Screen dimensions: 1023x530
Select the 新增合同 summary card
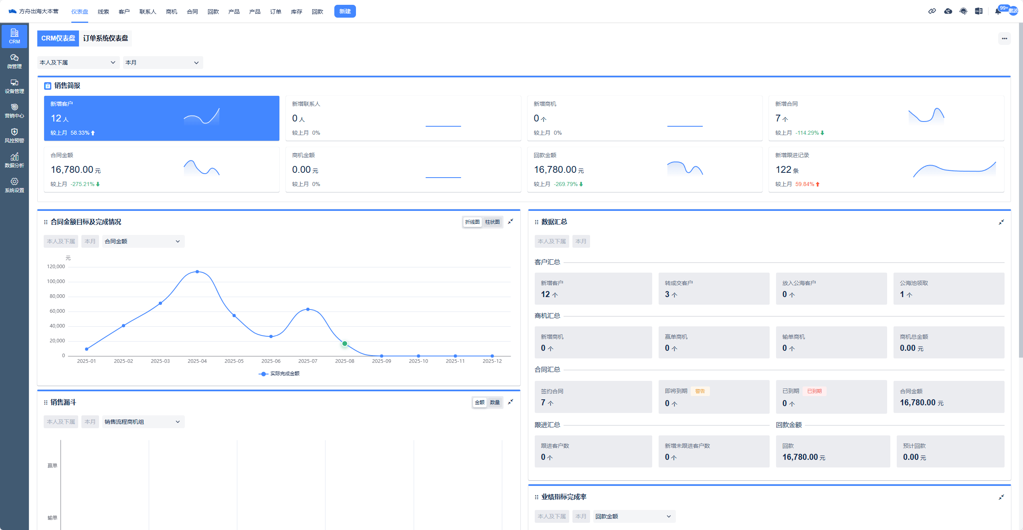(x=886, y=118)
